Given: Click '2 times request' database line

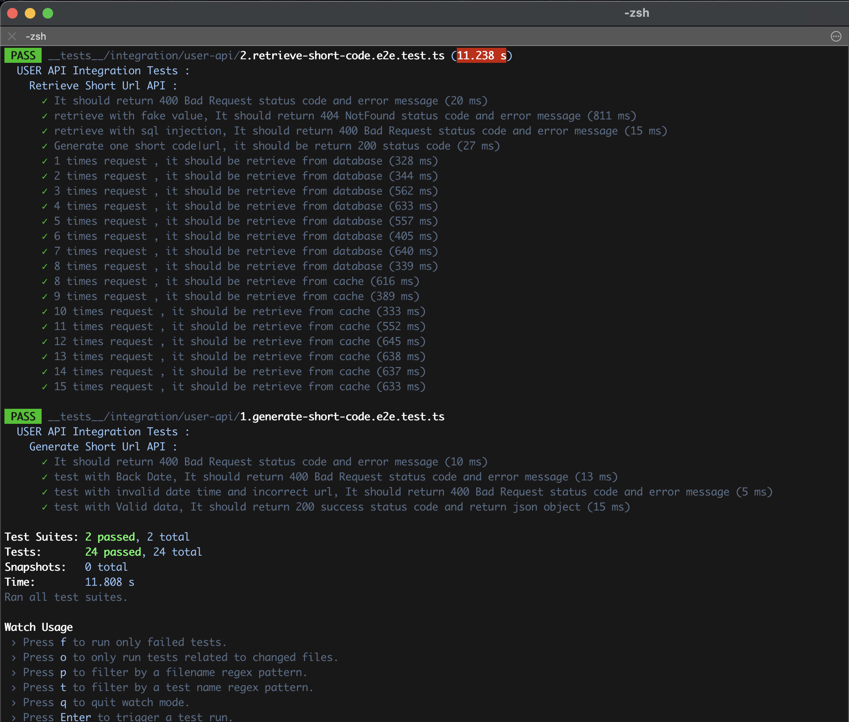Looking at the screenshot, I should point(240,176).
